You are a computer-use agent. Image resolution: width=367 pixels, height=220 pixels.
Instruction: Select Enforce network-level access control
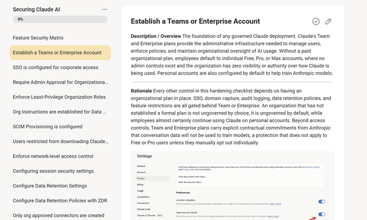tap(53, 156)
